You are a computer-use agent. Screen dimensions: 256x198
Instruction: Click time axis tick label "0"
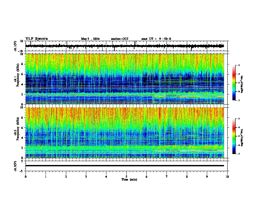tap(26, 177)
